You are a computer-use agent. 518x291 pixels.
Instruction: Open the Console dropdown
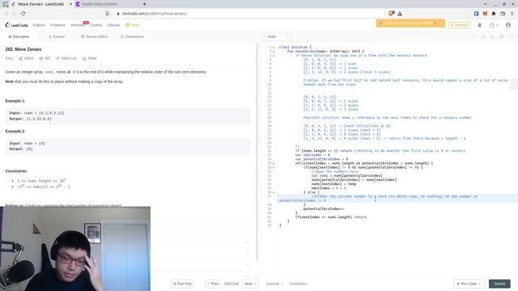click(x=274, y=284)
